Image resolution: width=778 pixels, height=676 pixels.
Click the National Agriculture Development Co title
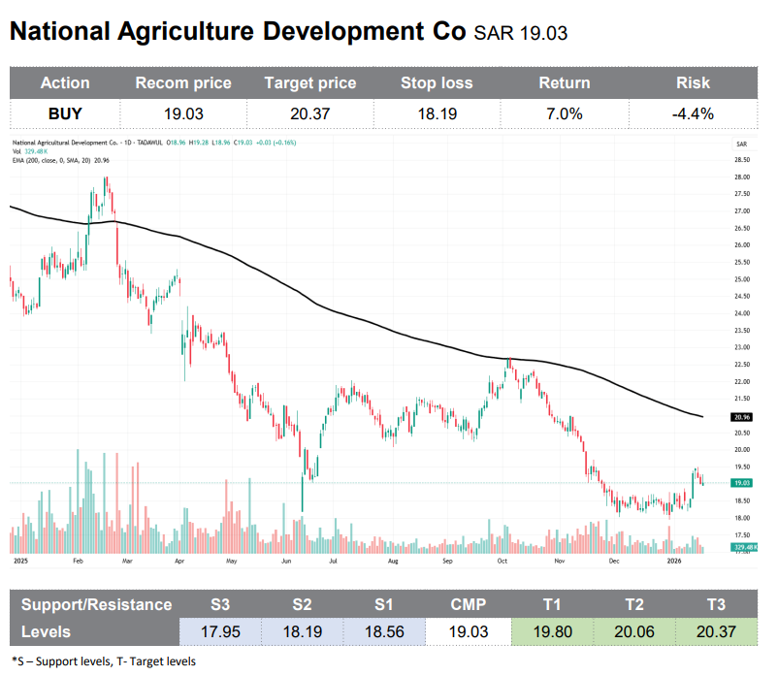(x=238, y=31)
